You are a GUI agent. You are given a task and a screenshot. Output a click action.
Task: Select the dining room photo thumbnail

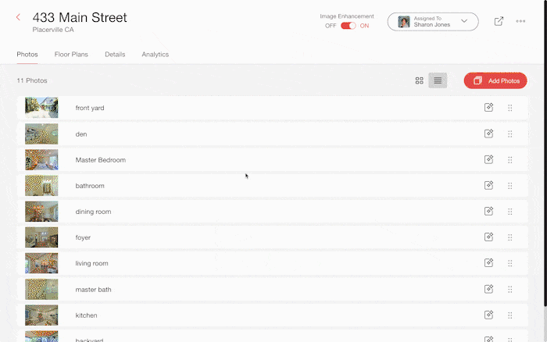click(41, 212)
